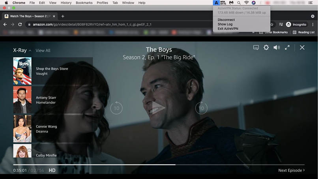Open the tab search dropdown arrow

[x=312, y=16]
